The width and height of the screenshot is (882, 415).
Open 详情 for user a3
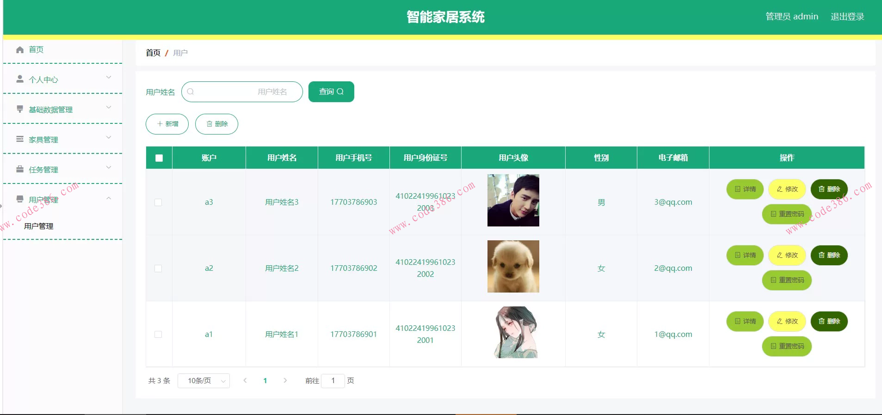tap(745, 189)
